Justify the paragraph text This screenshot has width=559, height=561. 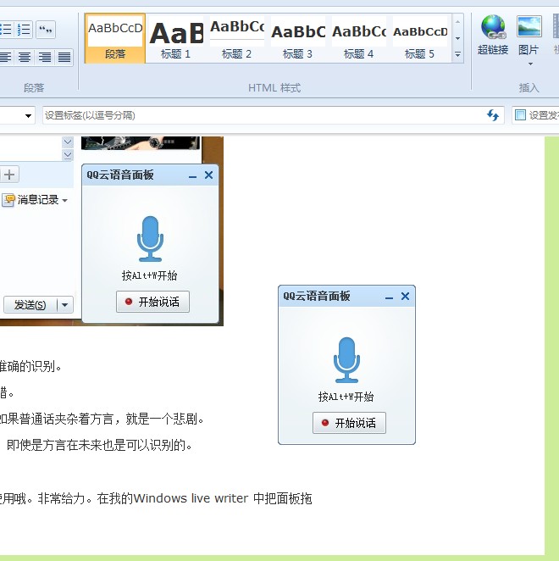pos(64,58)
